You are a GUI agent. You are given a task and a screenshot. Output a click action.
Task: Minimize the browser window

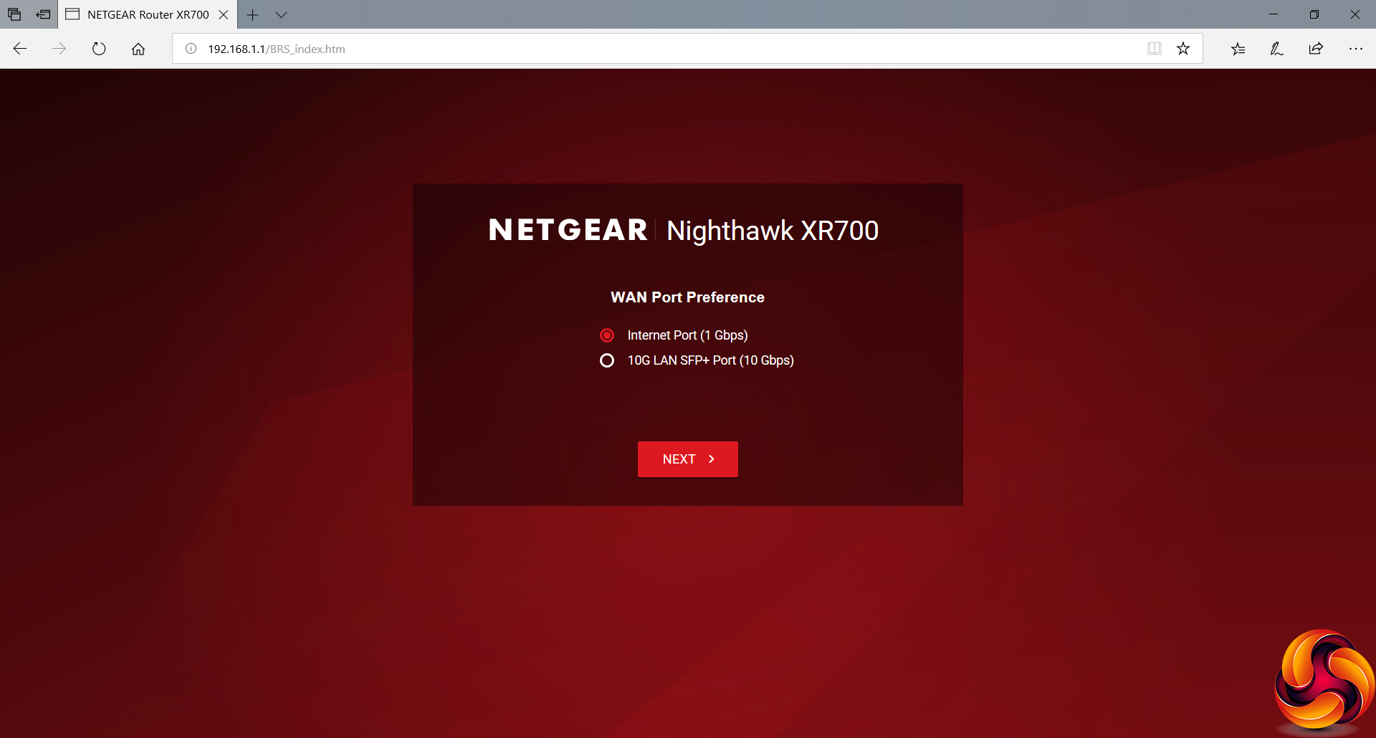pyautogui.click(x=1274, y=14)
